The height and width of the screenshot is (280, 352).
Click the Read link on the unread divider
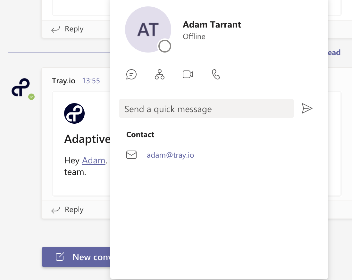tap(334, 52)
